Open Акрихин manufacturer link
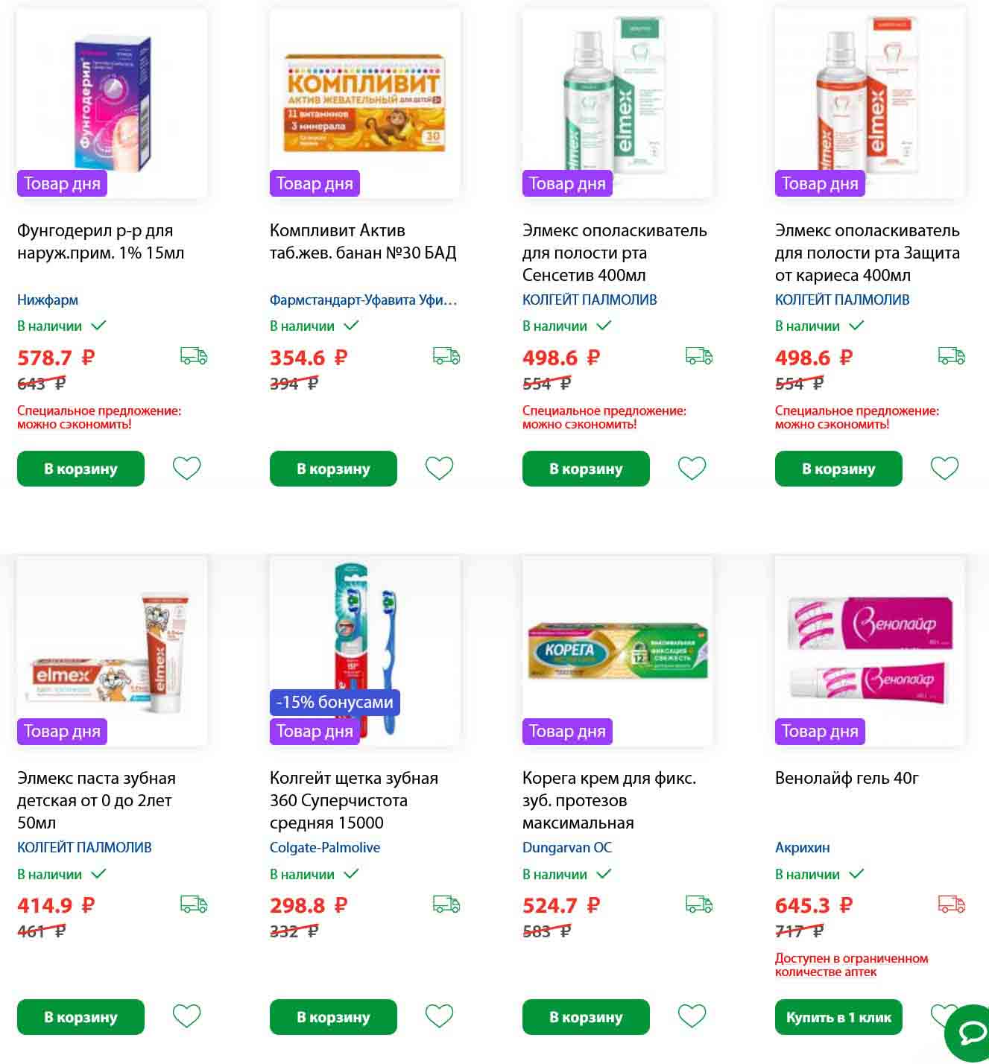Viewport: 989px width, 1064px height. (x=802, y=848)
